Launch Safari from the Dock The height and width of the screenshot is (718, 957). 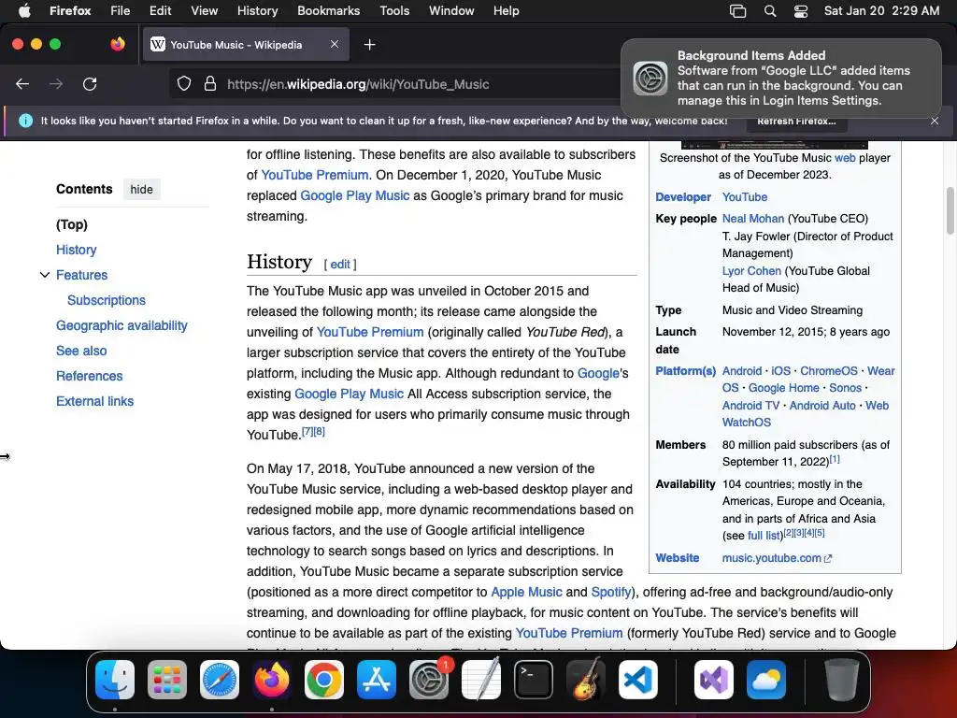click(x=219, y=680)
